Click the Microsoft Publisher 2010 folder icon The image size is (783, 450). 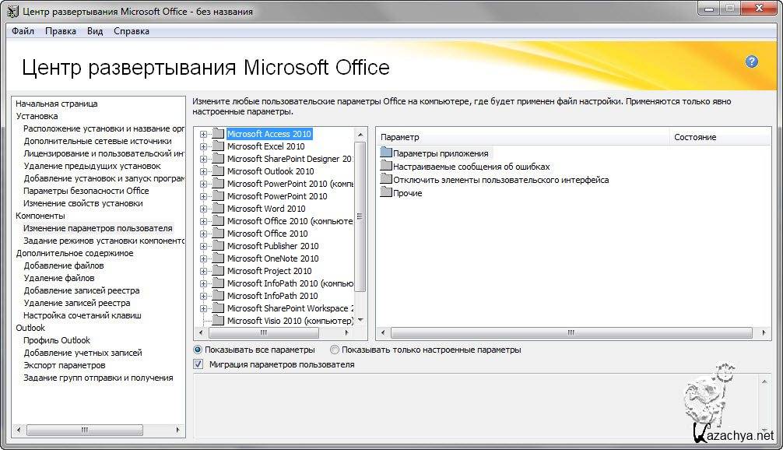point(217,246)
